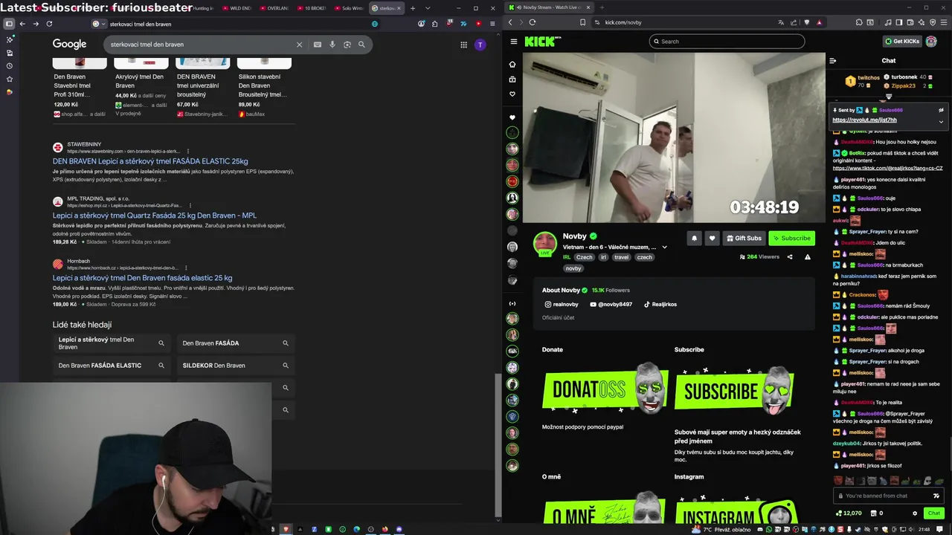Screen dimensions: 952x535
Task: Open @novby8497 YouTube link
Action: pos(611,305)
